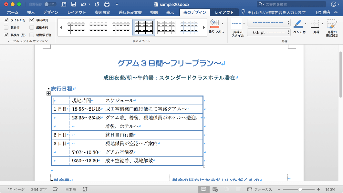This screenshot has width=343, height=193.
Task: Open the 塗りつぶし color dropdown arrow
Action: pyautogui.click(x=222, y=23)
